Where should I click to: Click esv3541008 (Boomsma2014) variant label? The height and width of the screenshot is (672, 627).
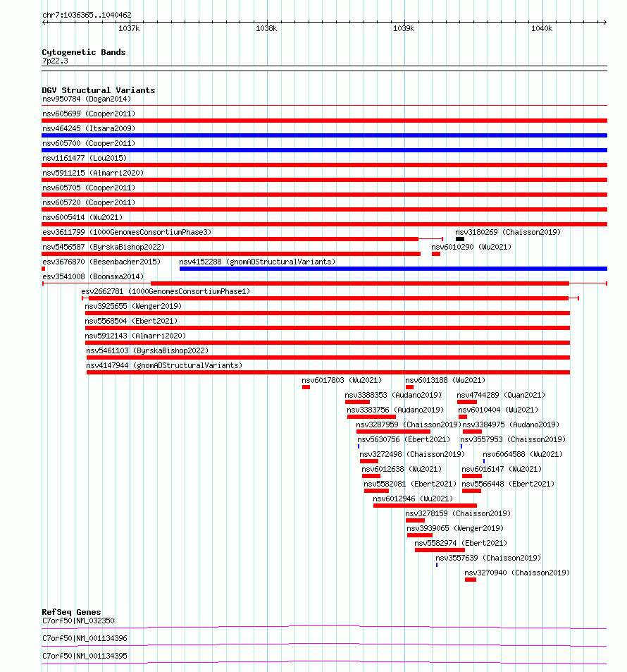click(x=93, y=277)
